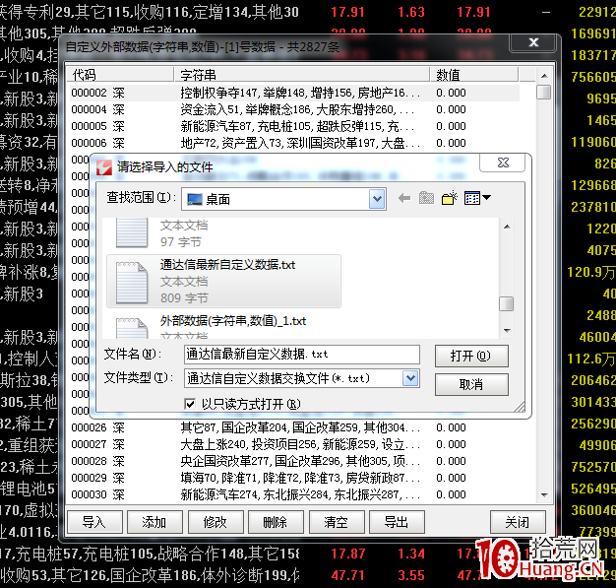Screen dimensions: 616x588
Task: Select row 000026 深
Action: [294, 427]
